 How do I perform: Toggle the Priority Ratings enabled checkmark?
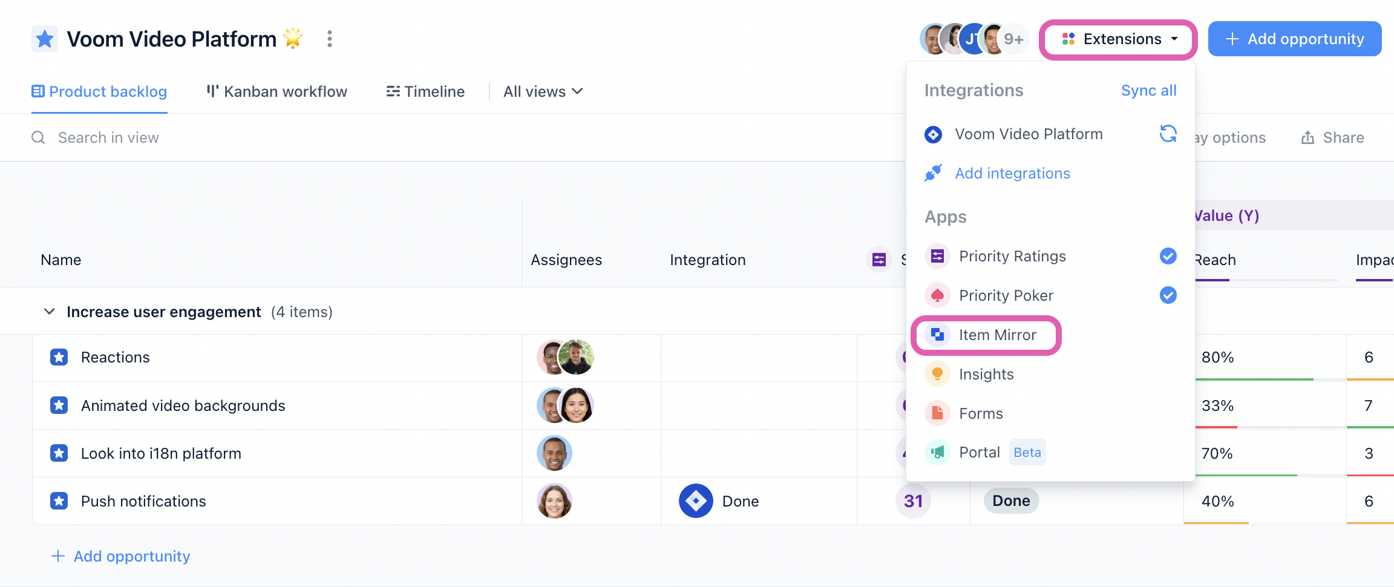click(x=1168, y=256)
